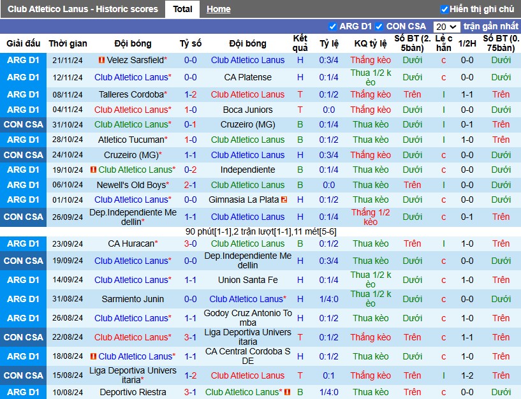
Task: Click odds 0:3/4 on Velez Sarsfield row
Action: (328, 60)
